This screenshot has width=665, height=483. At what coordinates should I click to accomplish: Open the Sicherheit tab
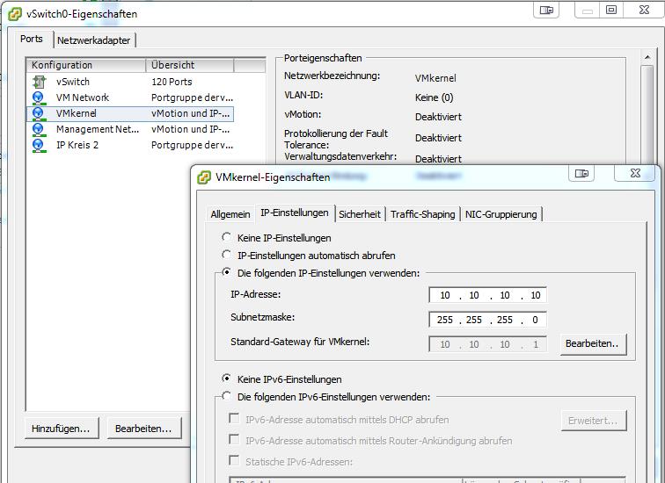tap(360, 213)
